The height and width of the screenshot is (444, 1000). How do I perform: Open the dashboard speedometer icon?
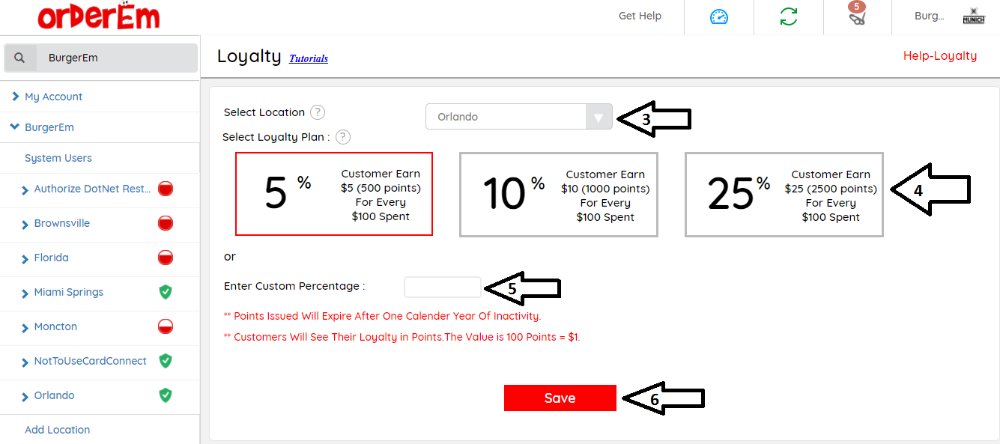719,16
